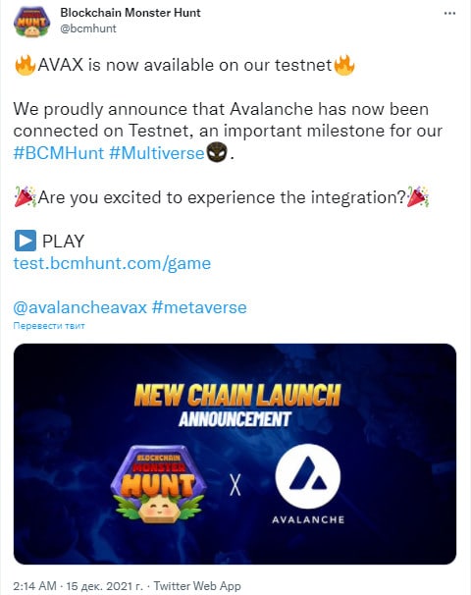Click the fire emoji before AVAX
Screen dimensions: 471x595
[26, 65]
